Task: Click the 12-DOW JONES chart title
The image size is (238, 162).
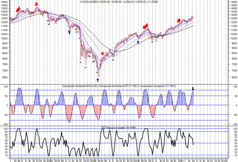Action: coord(119,2)
